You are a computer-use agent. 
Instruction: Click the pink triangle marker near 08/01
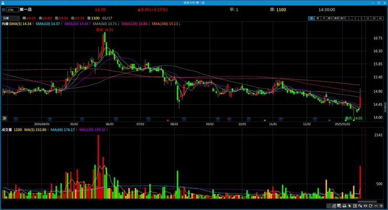coord(168,120)
